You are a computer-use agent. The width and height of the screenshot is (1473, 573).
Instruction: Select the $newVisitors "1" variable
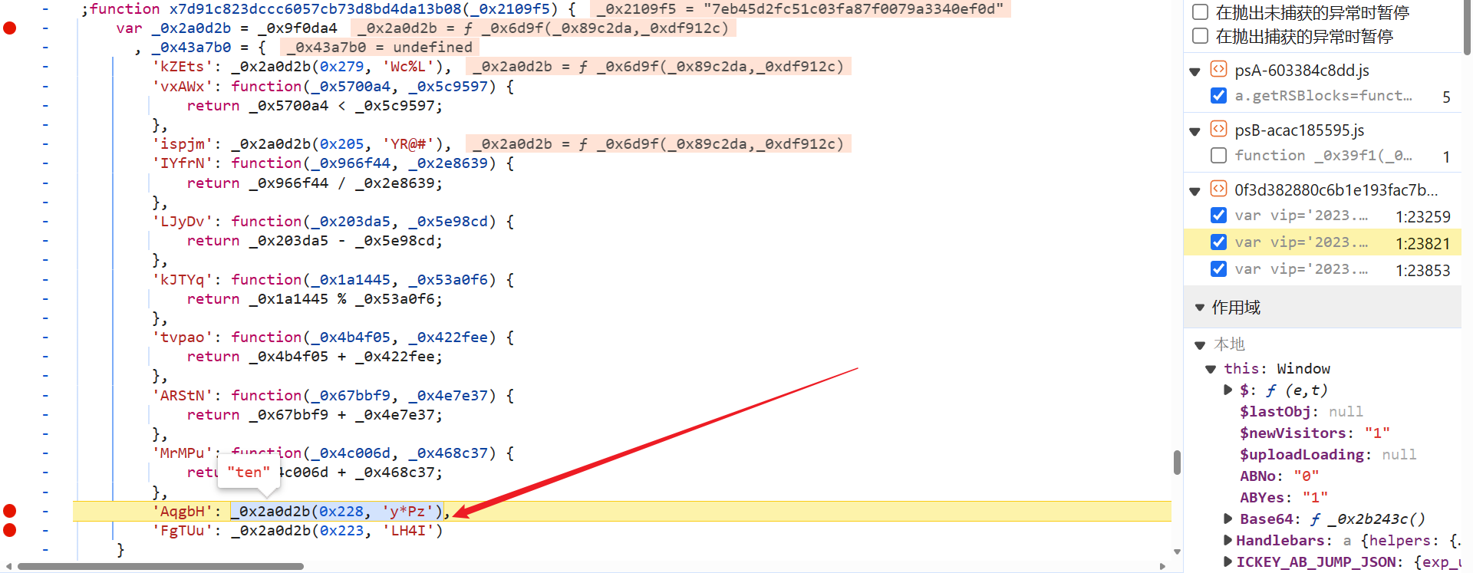point(1315,433)
